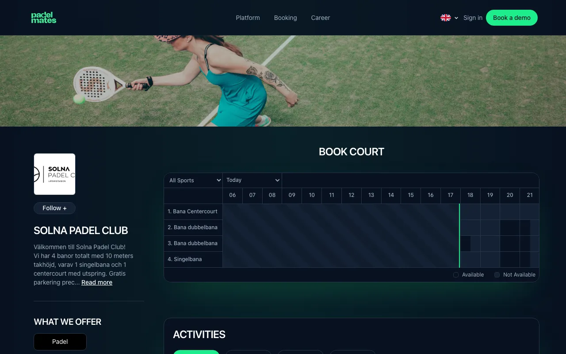The width and height of the screenshot is (566, 354).
Task: Click the 20 hour column header
Action: (x=510, y=195)
